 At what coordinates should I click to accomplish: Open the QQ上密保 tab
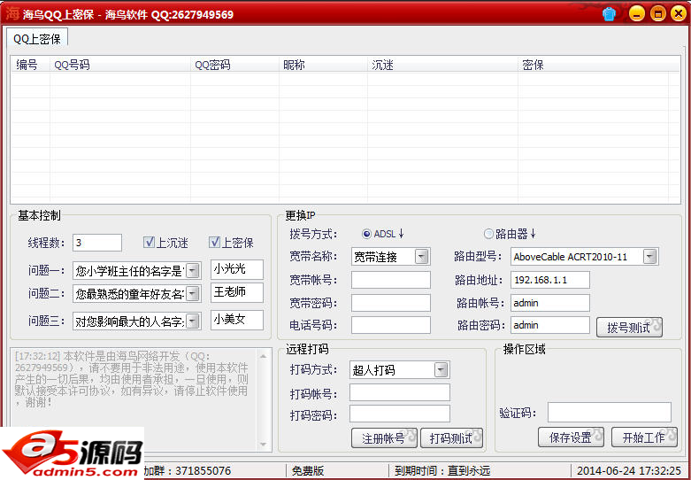click(x=36, y=39)
